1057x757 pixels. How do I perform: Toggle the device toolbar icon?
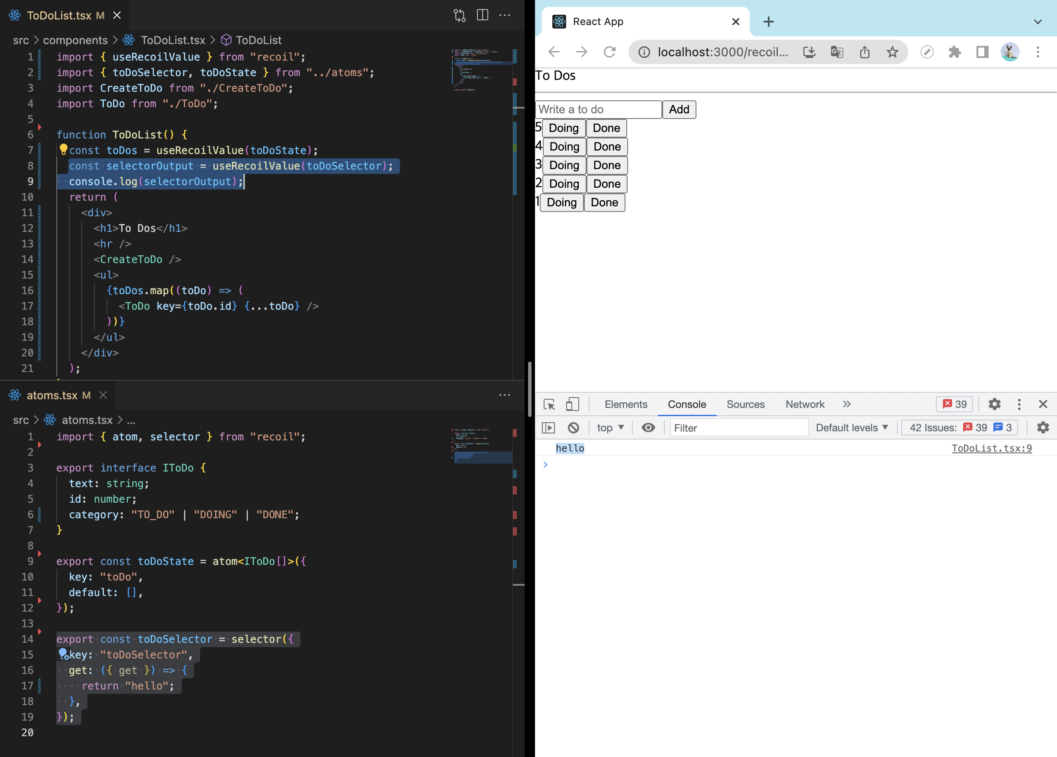[572, 404]
